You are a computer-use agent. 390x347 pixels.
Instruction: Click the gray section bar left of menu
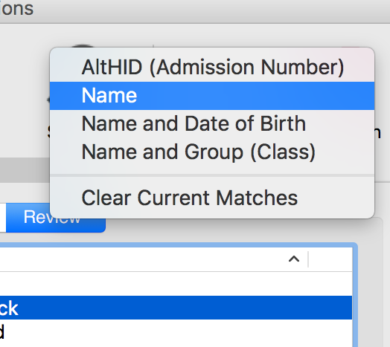[25, 171]
